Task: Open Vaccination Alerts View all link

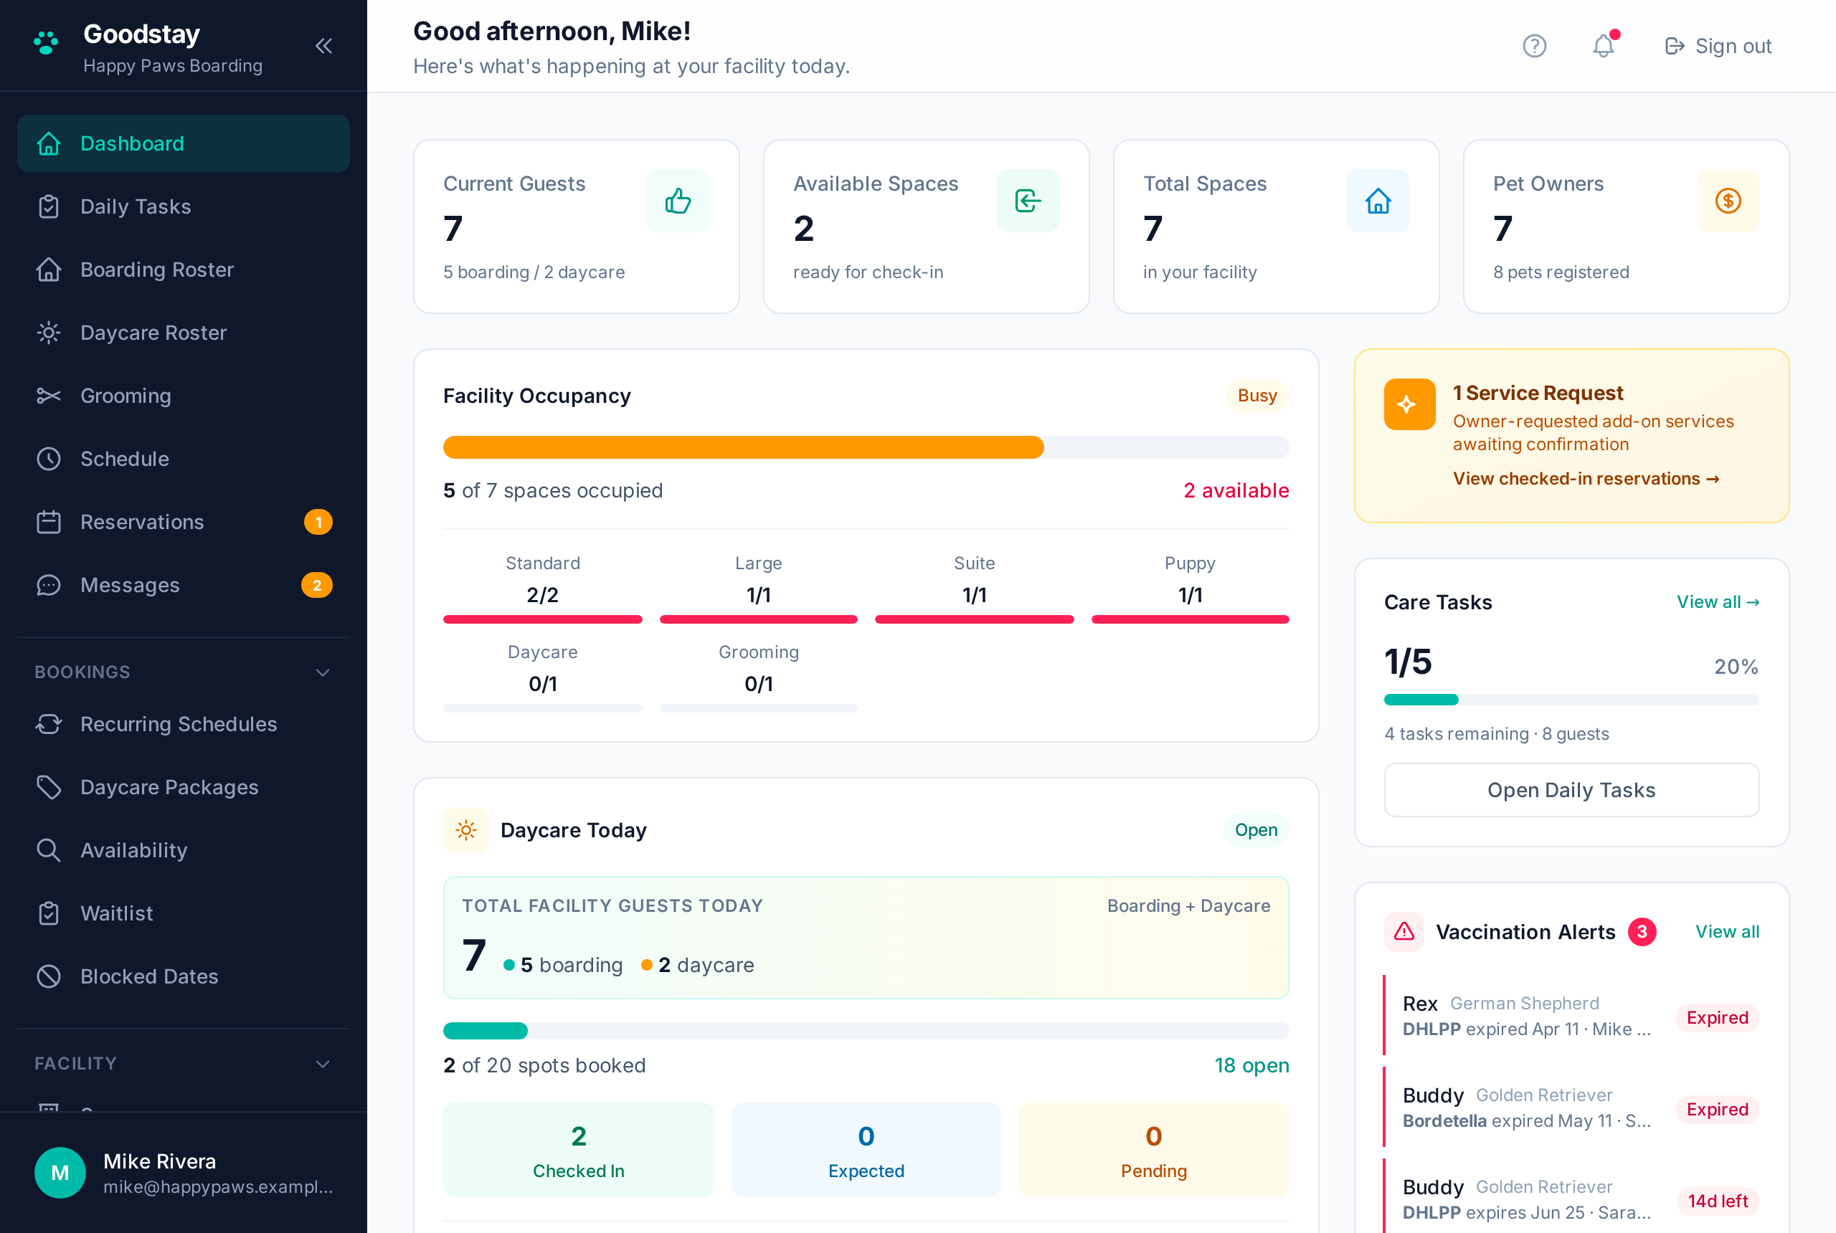Action: click(1728, 932)
